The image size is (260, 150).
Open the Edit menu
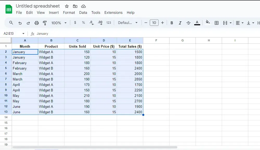[29, 12]
